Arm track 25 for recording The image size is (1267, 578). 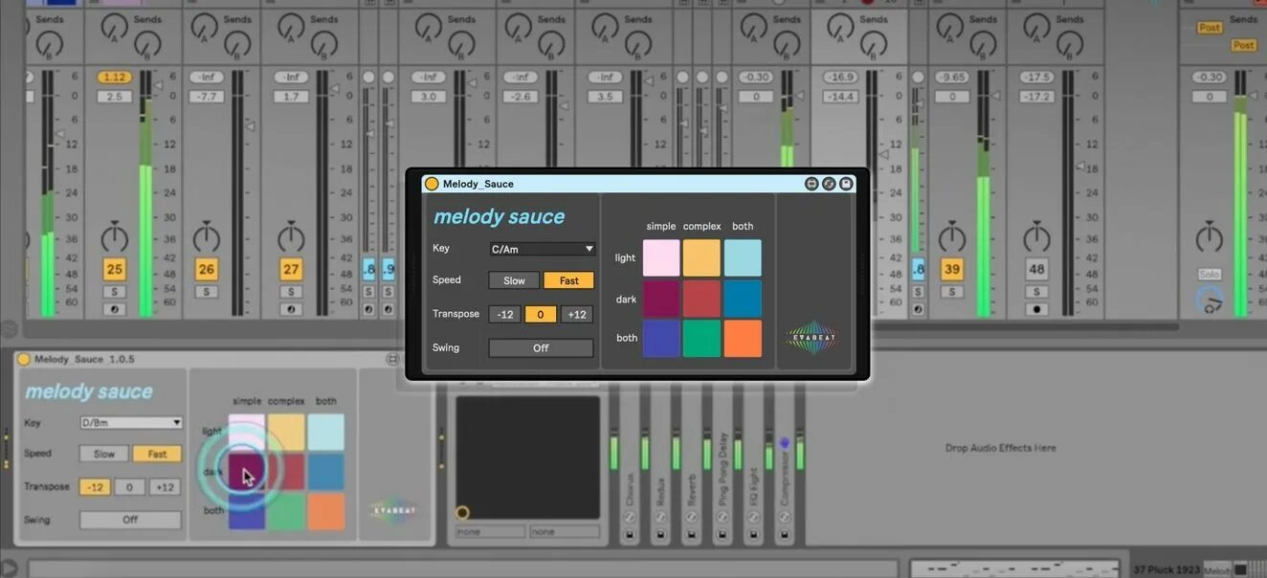coord(115,310)
